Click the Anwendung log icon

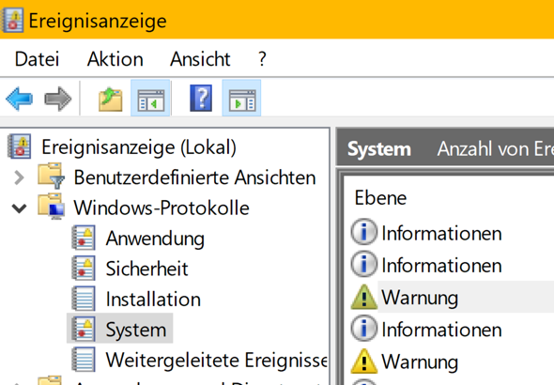(84, 238)
